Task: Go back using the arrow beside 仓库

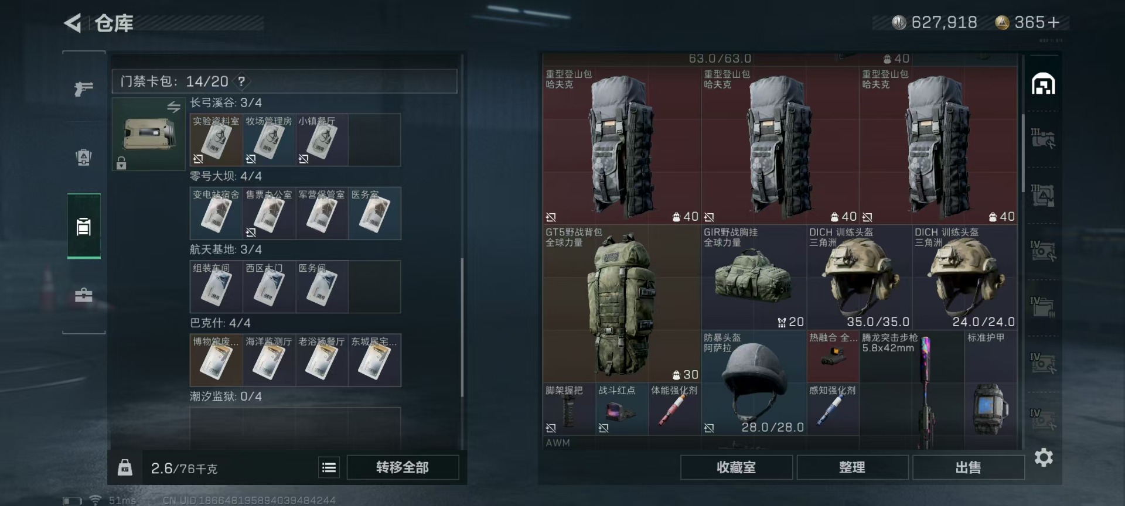Action: tap(73, 23)
